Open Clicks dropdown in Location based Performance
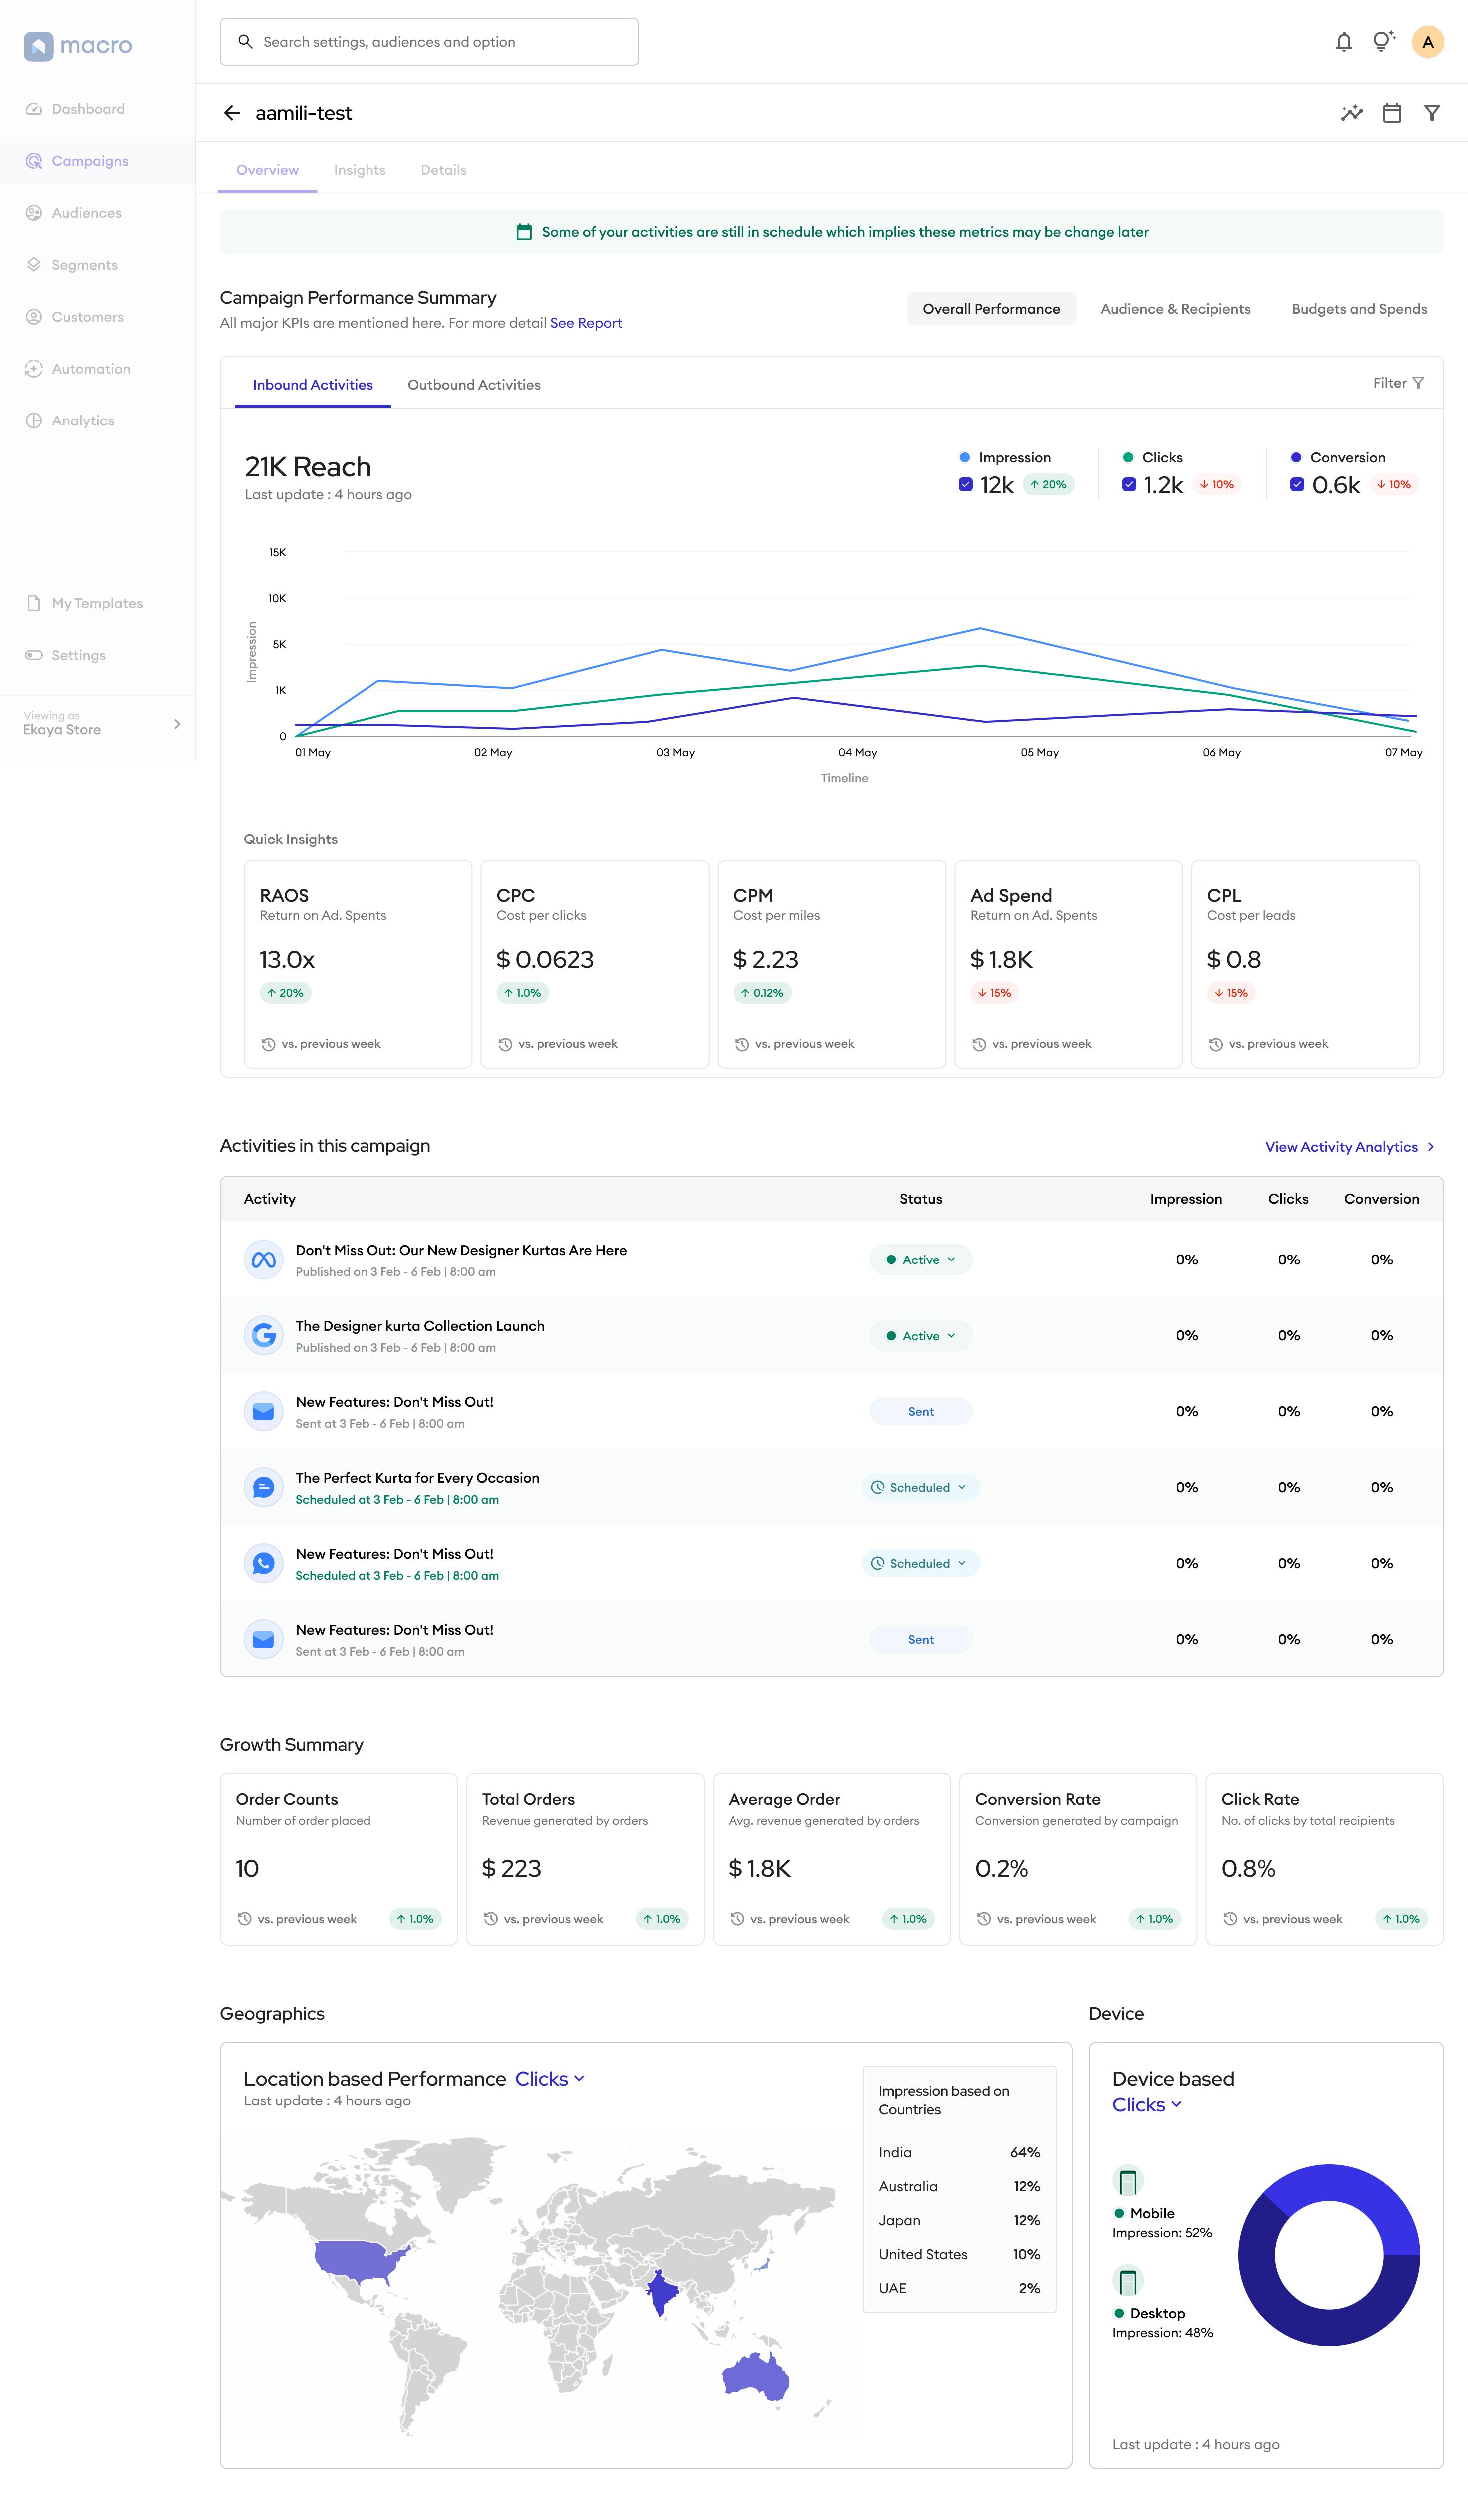This screenshot has width=1468, height=2520. tap(550, 2079)
